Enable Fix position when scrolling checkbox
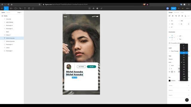 click(x=170, y=43)
